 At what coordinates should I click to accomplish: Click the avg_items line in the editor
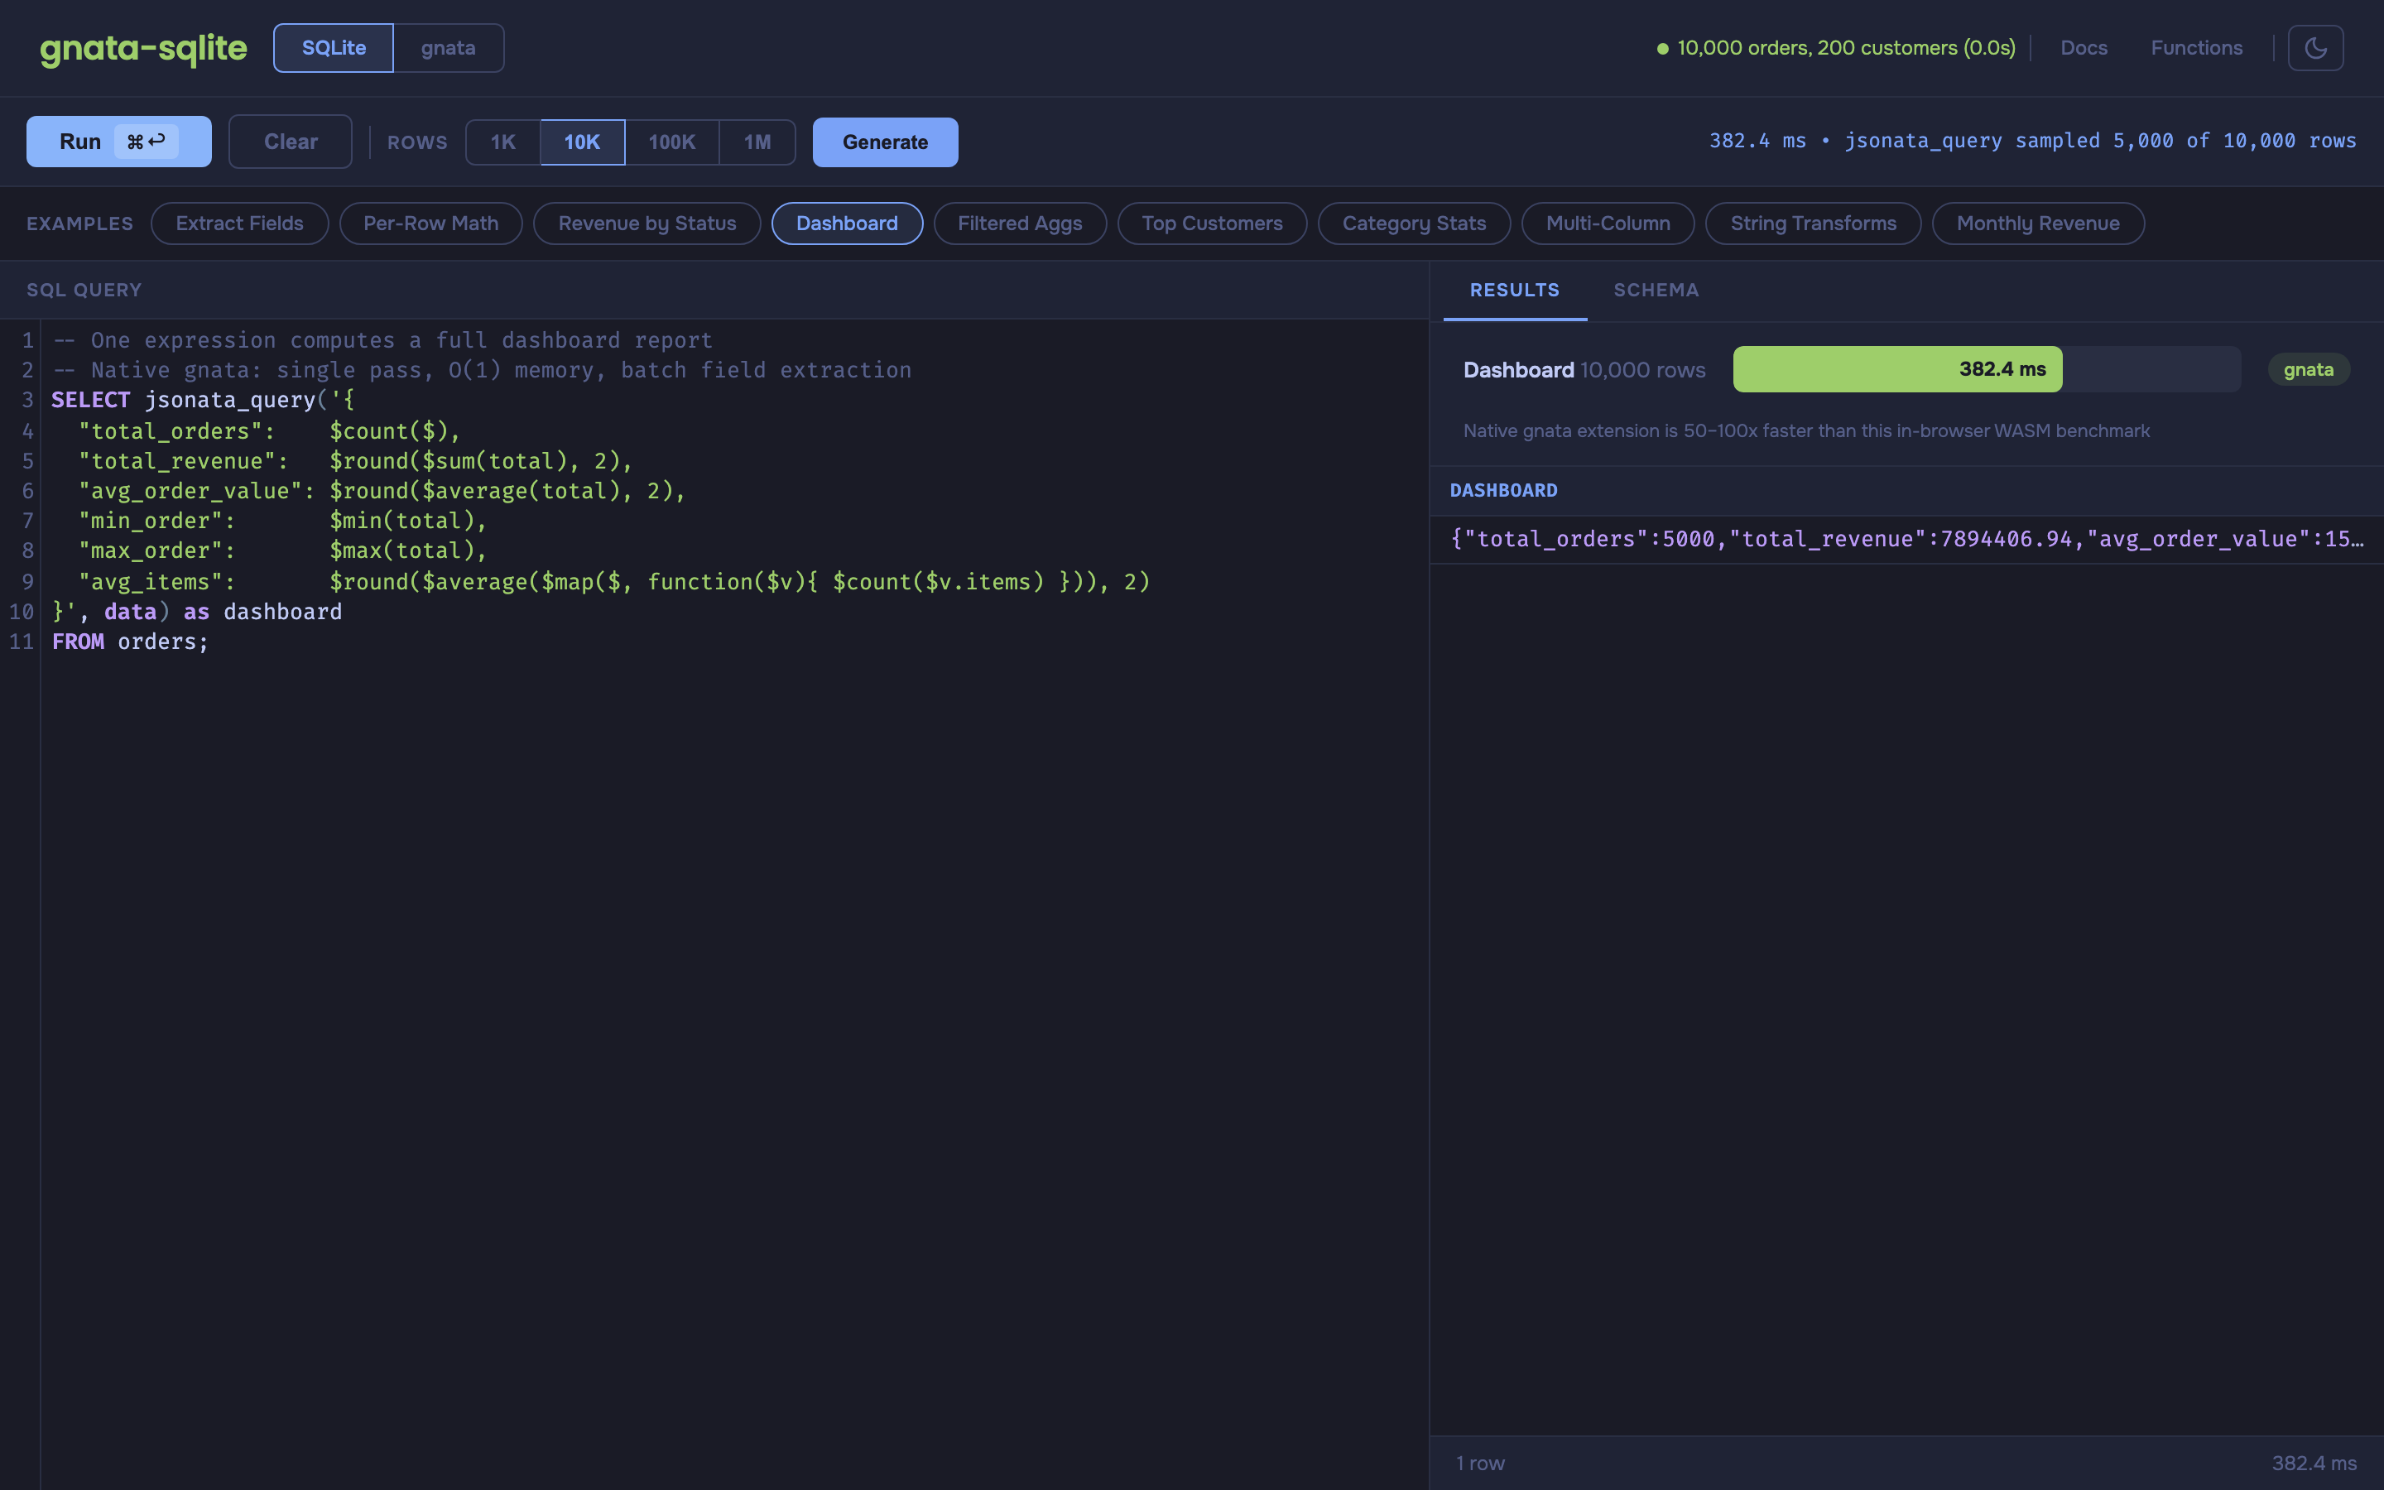tap(613, 581)
